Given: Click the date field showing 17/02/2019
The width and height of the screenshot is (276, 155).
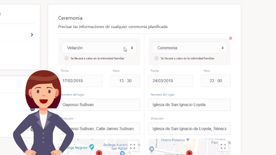Looking at the screenshot, I should click(x=81, y=81).
